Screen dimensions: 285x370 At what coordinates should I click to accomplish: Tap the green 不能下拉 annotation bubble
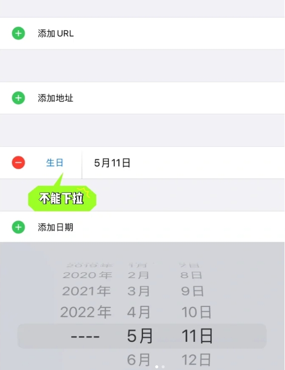click(62, 199)
